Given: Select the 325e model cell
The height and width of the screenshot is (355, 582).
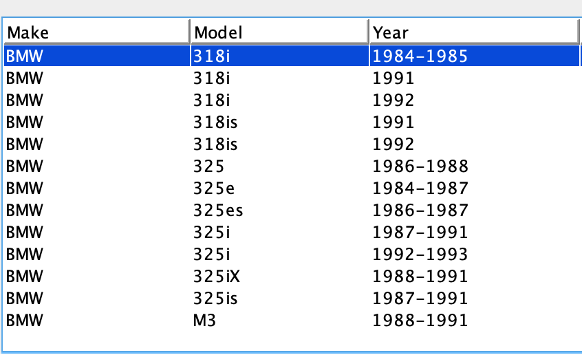Looking at the screenshot, I should click(279, 189).
